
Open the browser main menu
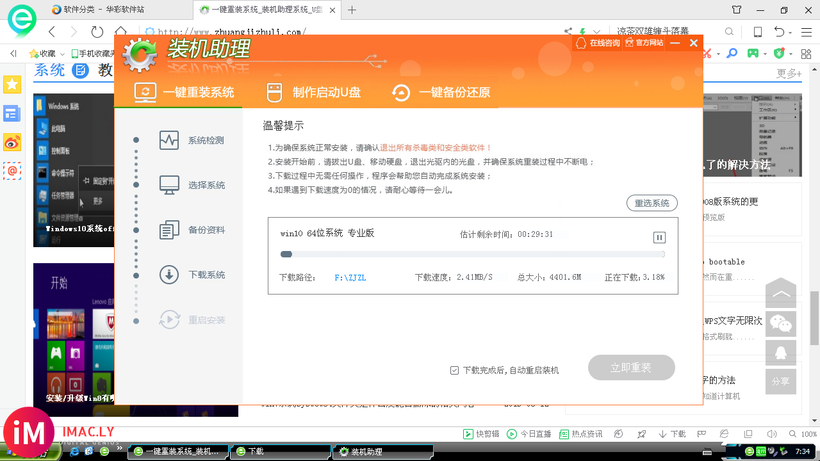point(807,31)
